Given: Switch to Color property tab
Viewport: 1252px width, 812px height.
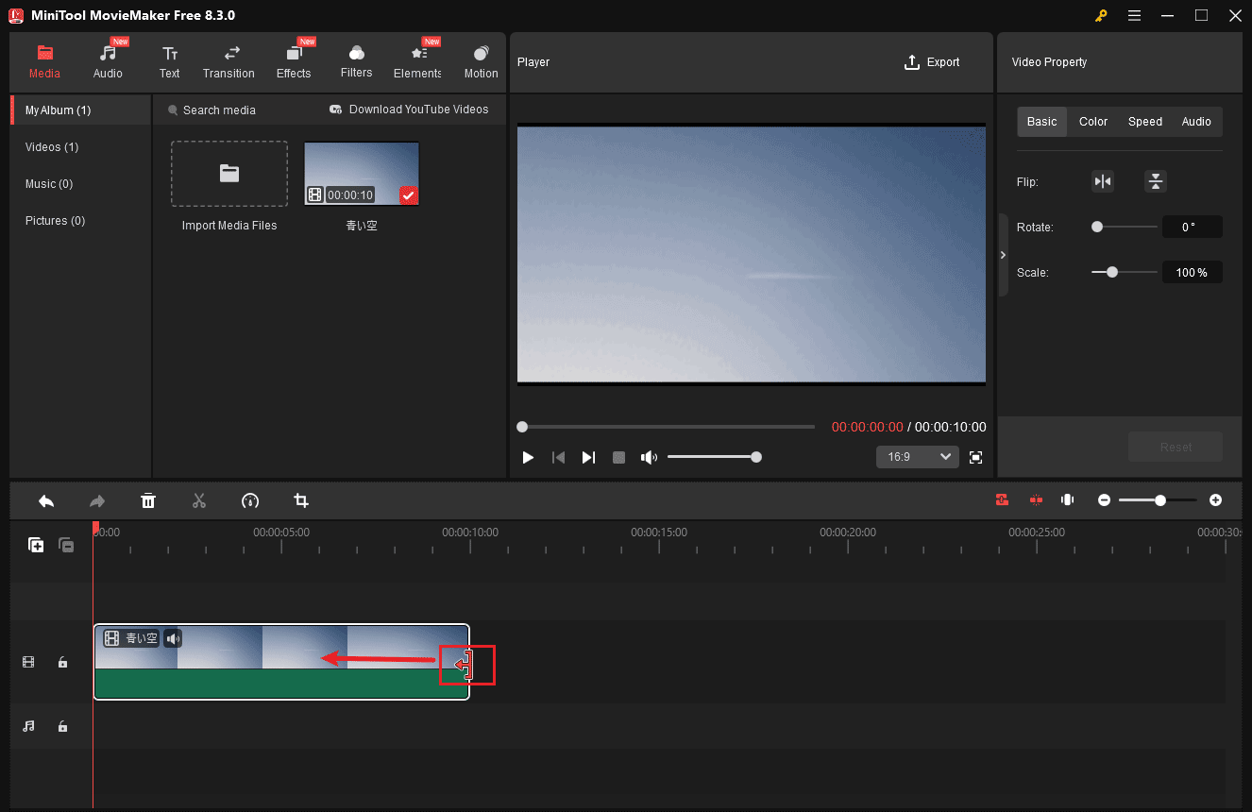Looking at the screenshot, I should [x=1093, y=122].
